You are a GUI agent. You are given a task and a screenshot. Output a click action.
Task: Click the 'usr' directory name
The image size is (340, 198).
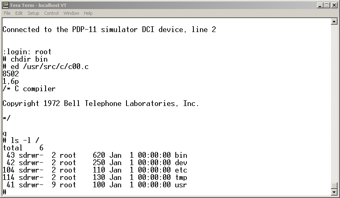click(181, 185)
